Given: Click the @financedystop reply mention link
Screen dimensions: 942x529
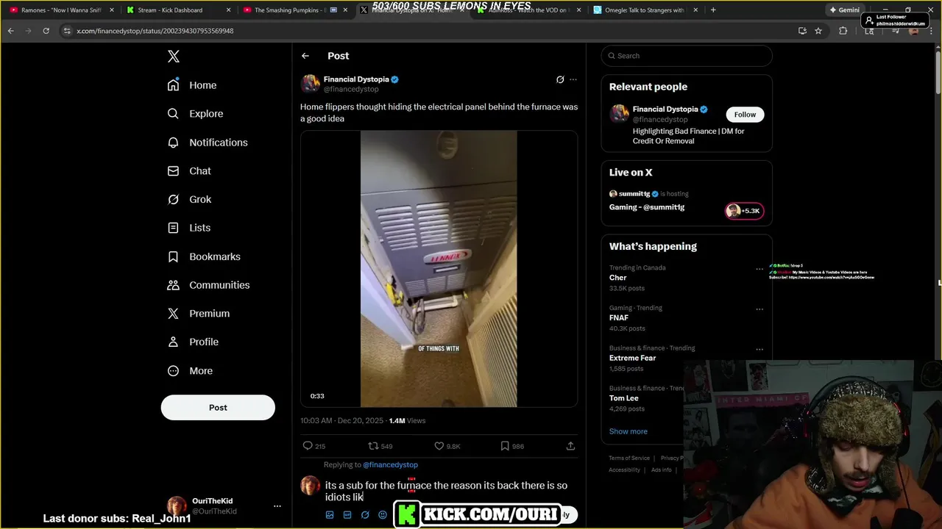Looking at the screenshot, I should click(390, 465).
